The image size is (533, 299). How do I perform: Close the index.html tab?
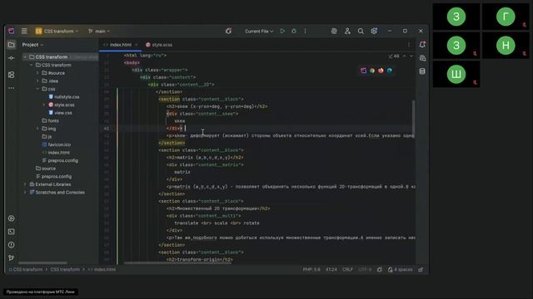tap(137, 44)
